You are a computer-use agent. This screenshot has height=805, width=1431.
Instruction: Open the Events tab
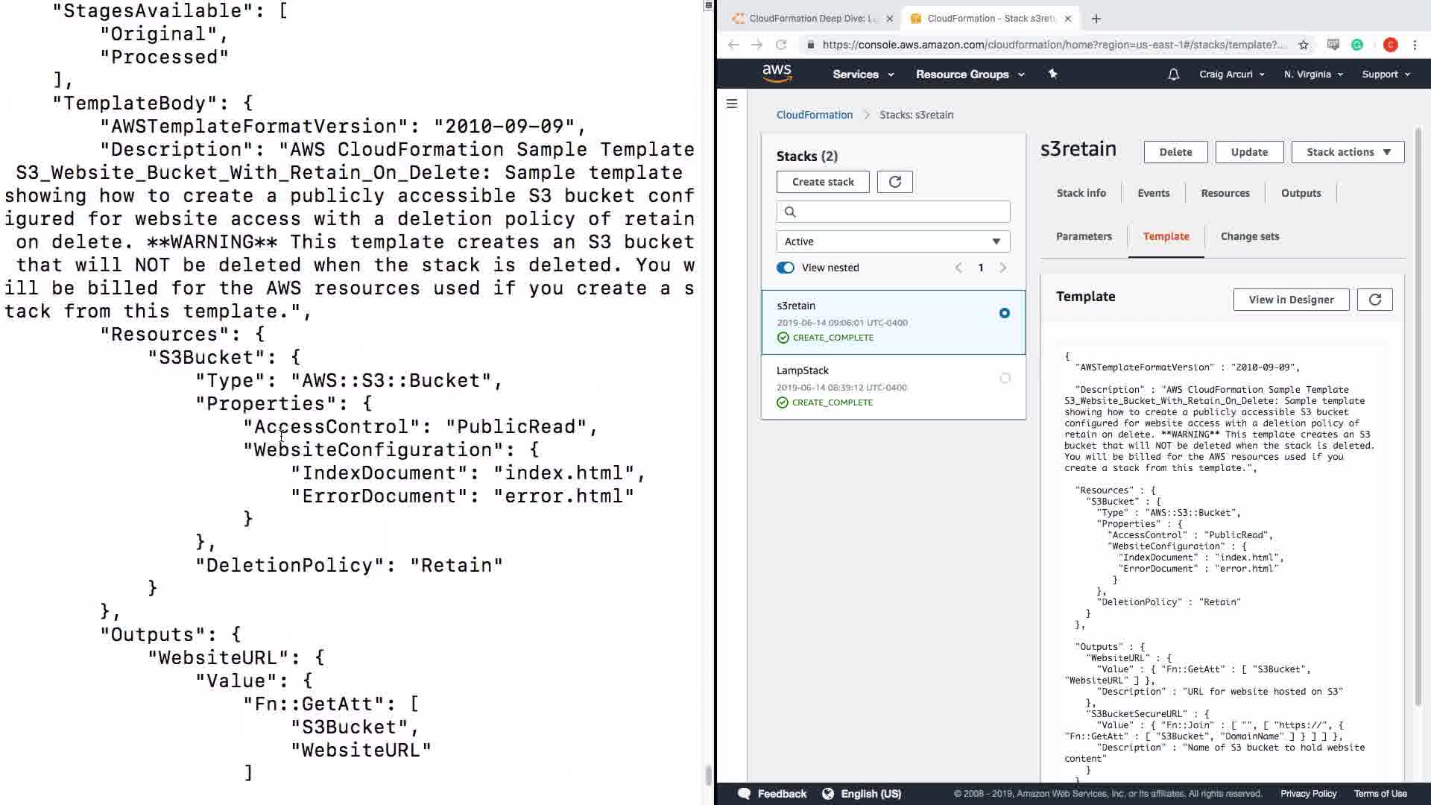pyautogui.click(x=1153, y=193)
